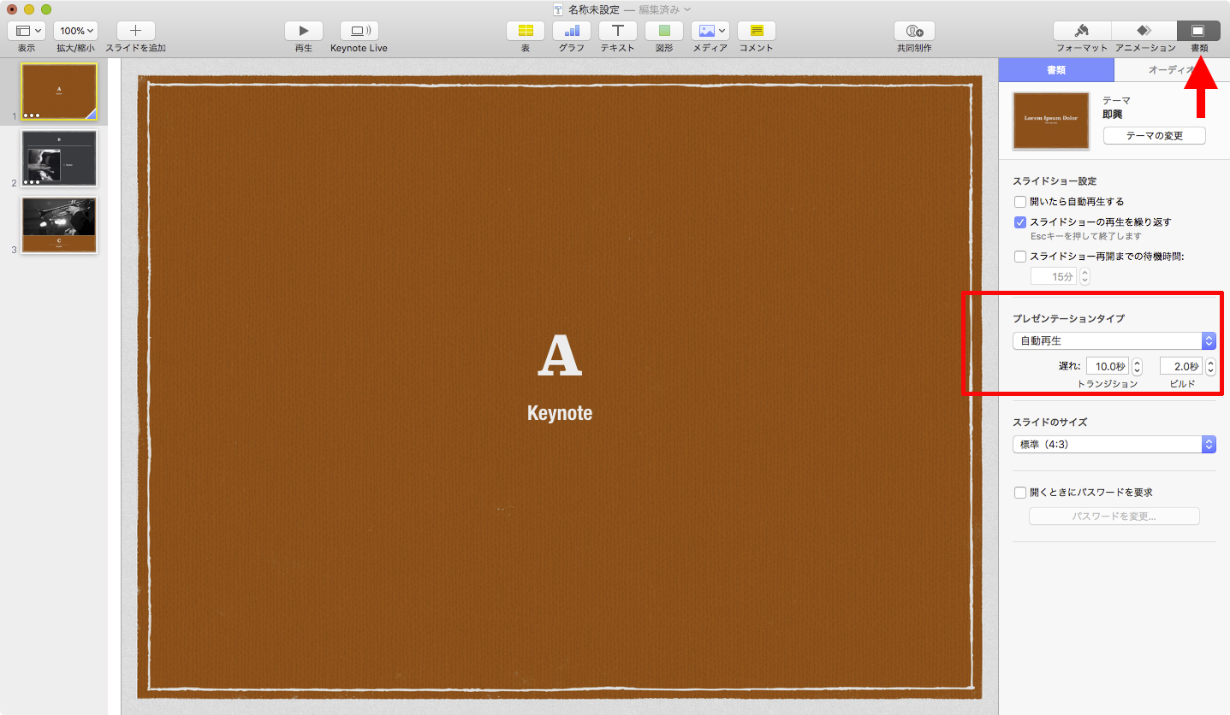Insert a table with 表 icon
The height and width of the screenshot is (715, 1230).
point(526,31)
